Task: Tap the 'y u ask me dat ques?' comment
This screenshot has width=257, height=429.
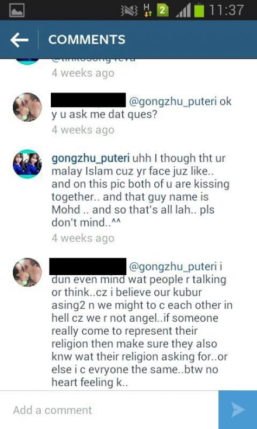Action: [105, 115]
